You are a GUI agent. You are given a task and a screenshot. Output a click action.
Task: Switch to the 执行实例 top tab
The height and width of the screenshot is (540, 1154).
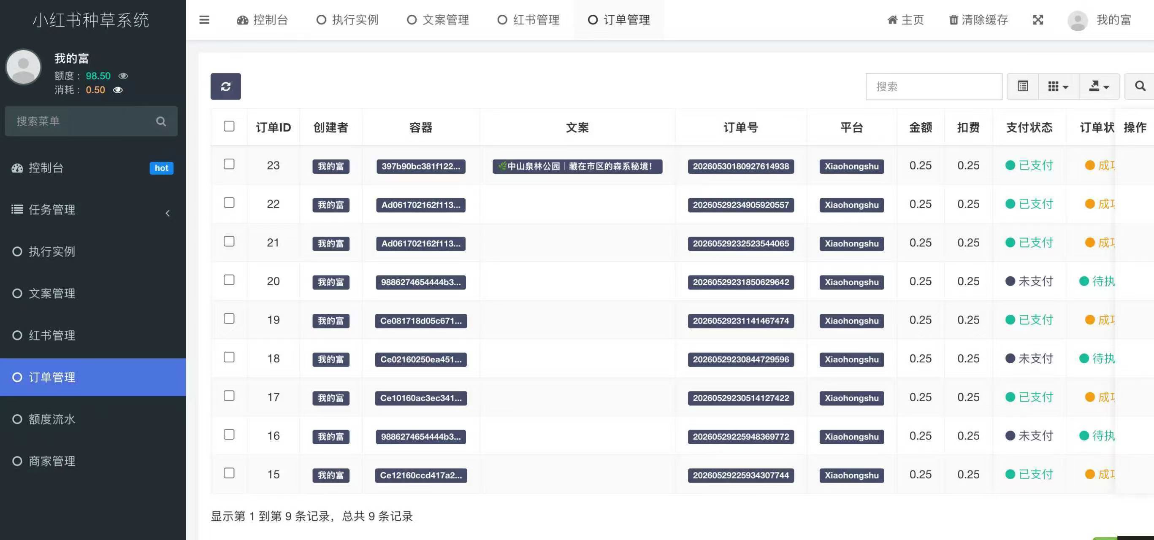click(348, 20)
